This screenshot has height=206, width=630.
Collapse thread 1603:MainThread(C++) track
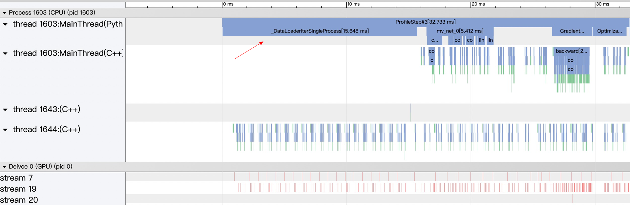click(x=5, y=53)
